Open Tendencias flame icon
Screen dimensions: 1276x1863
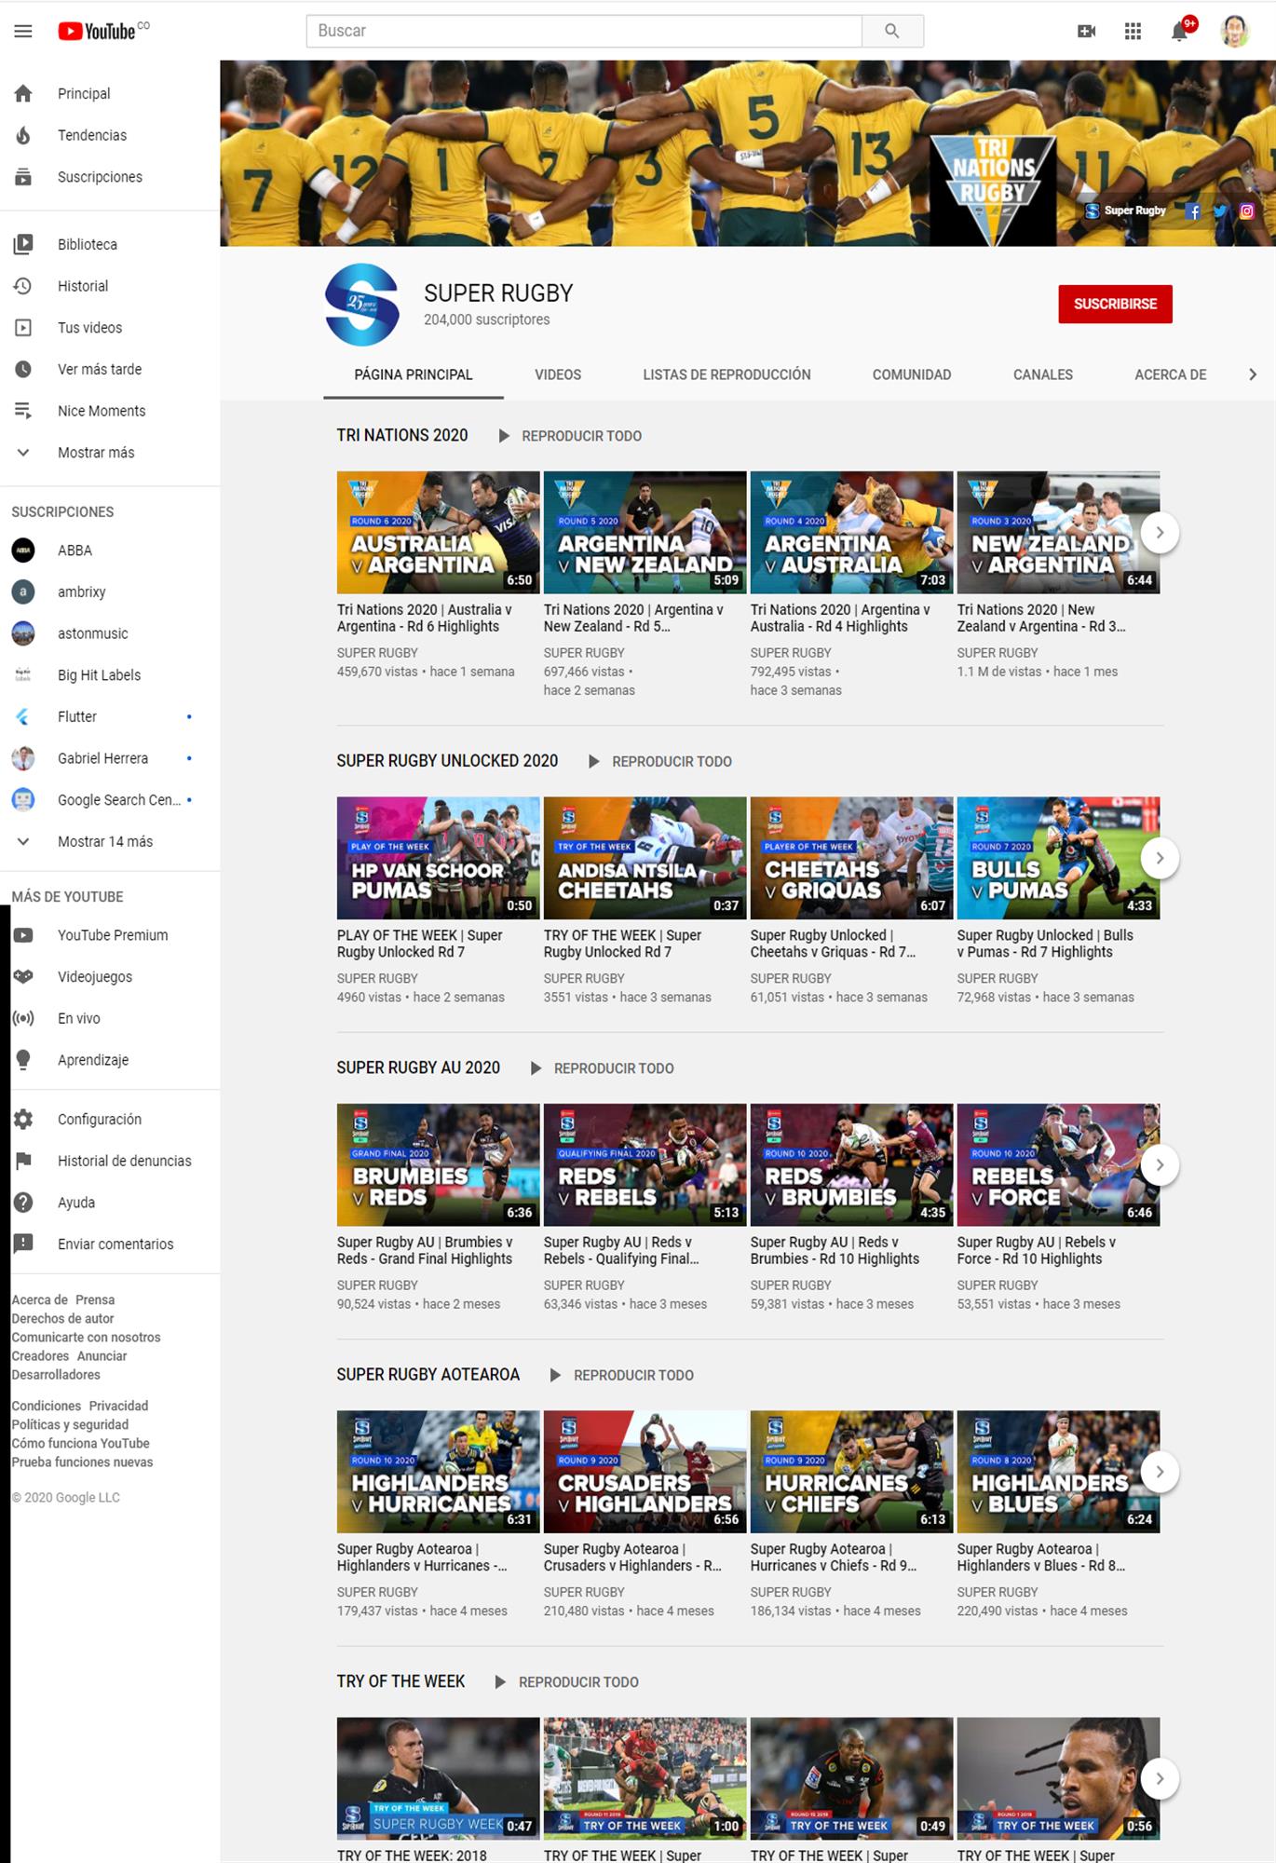(x=23, y=135)
